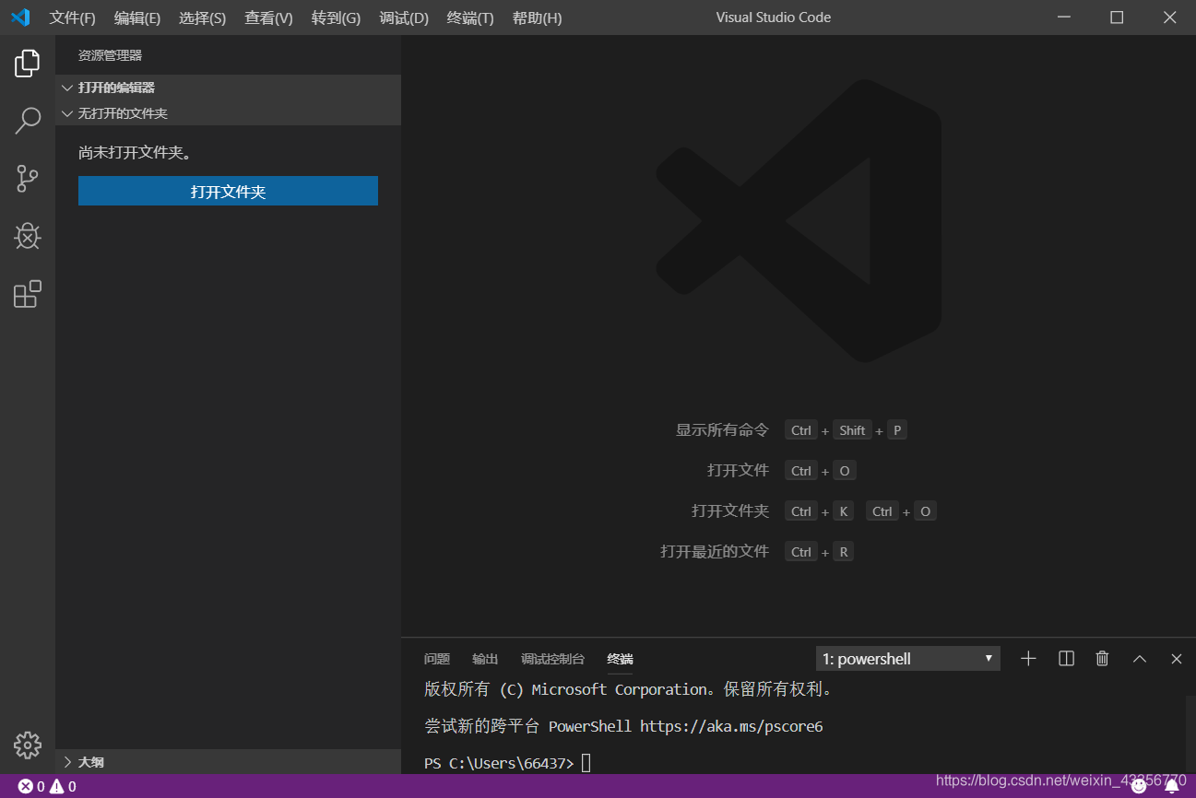This screenshot has height=798, width=1196.
Task: Click the 打开文件夹 shortcut label in editor
Action: 730,511
